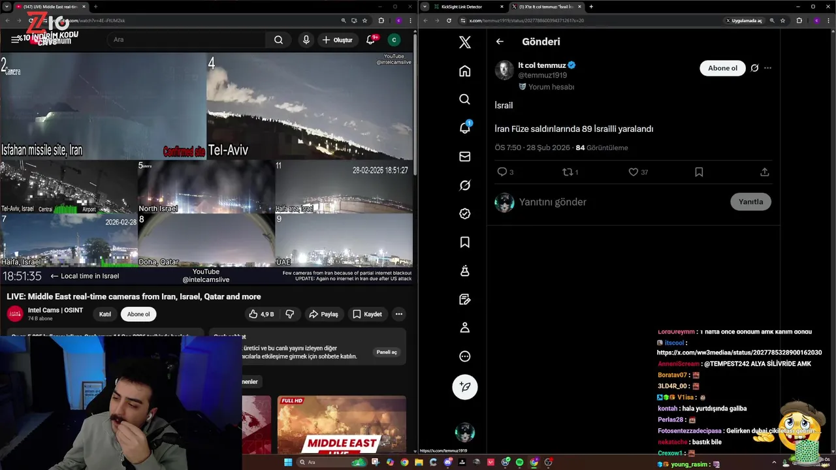Open Grok icon in X sidebar
The width and height of the screenshot is (836, 470).
tap(464, 185)
